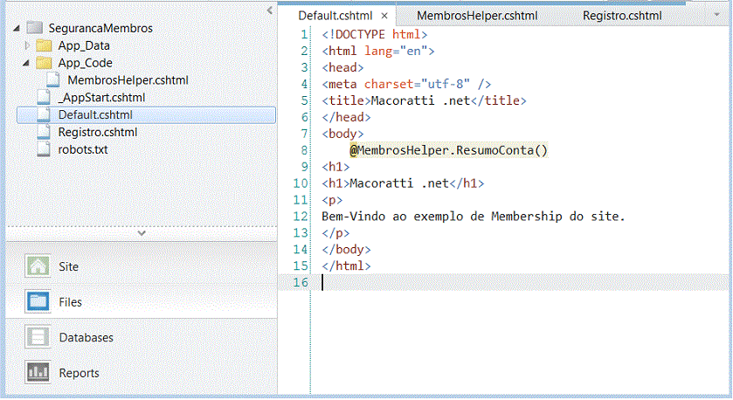733x400 pixels.
Task: Open the Reports workspace
Action: 79,373
